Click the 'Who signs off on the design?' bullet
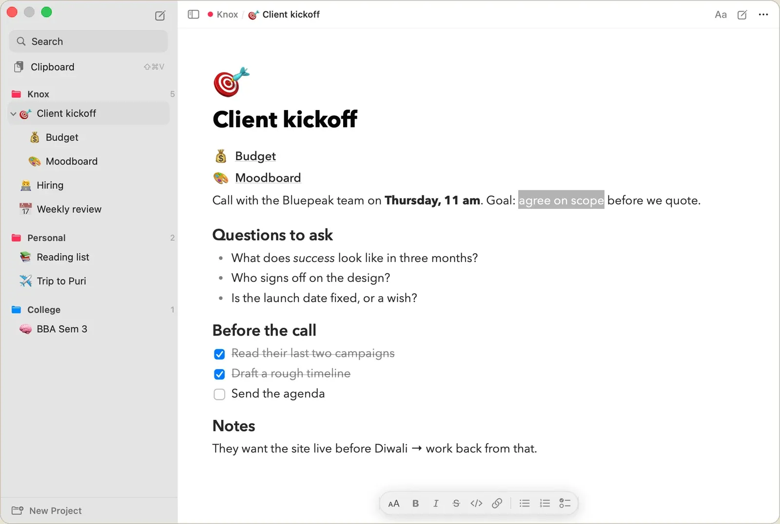This screenshot has height=524, width=780. pos(311,278)
